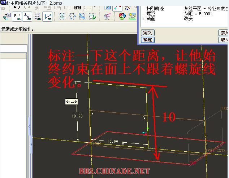This screenshot has width=229, height=178.
Task: Click the 定义 (Define) button
Action: (x=147, y=33)
